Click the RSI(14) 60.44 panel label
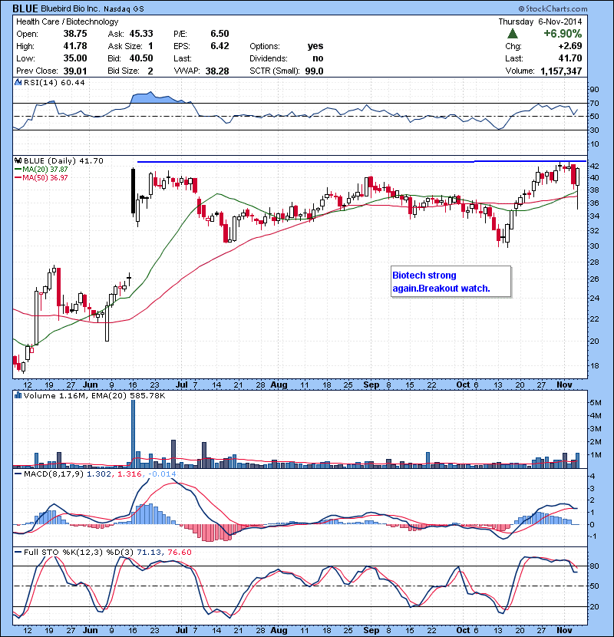Viewport: 614px width, 637px height. 54,82
